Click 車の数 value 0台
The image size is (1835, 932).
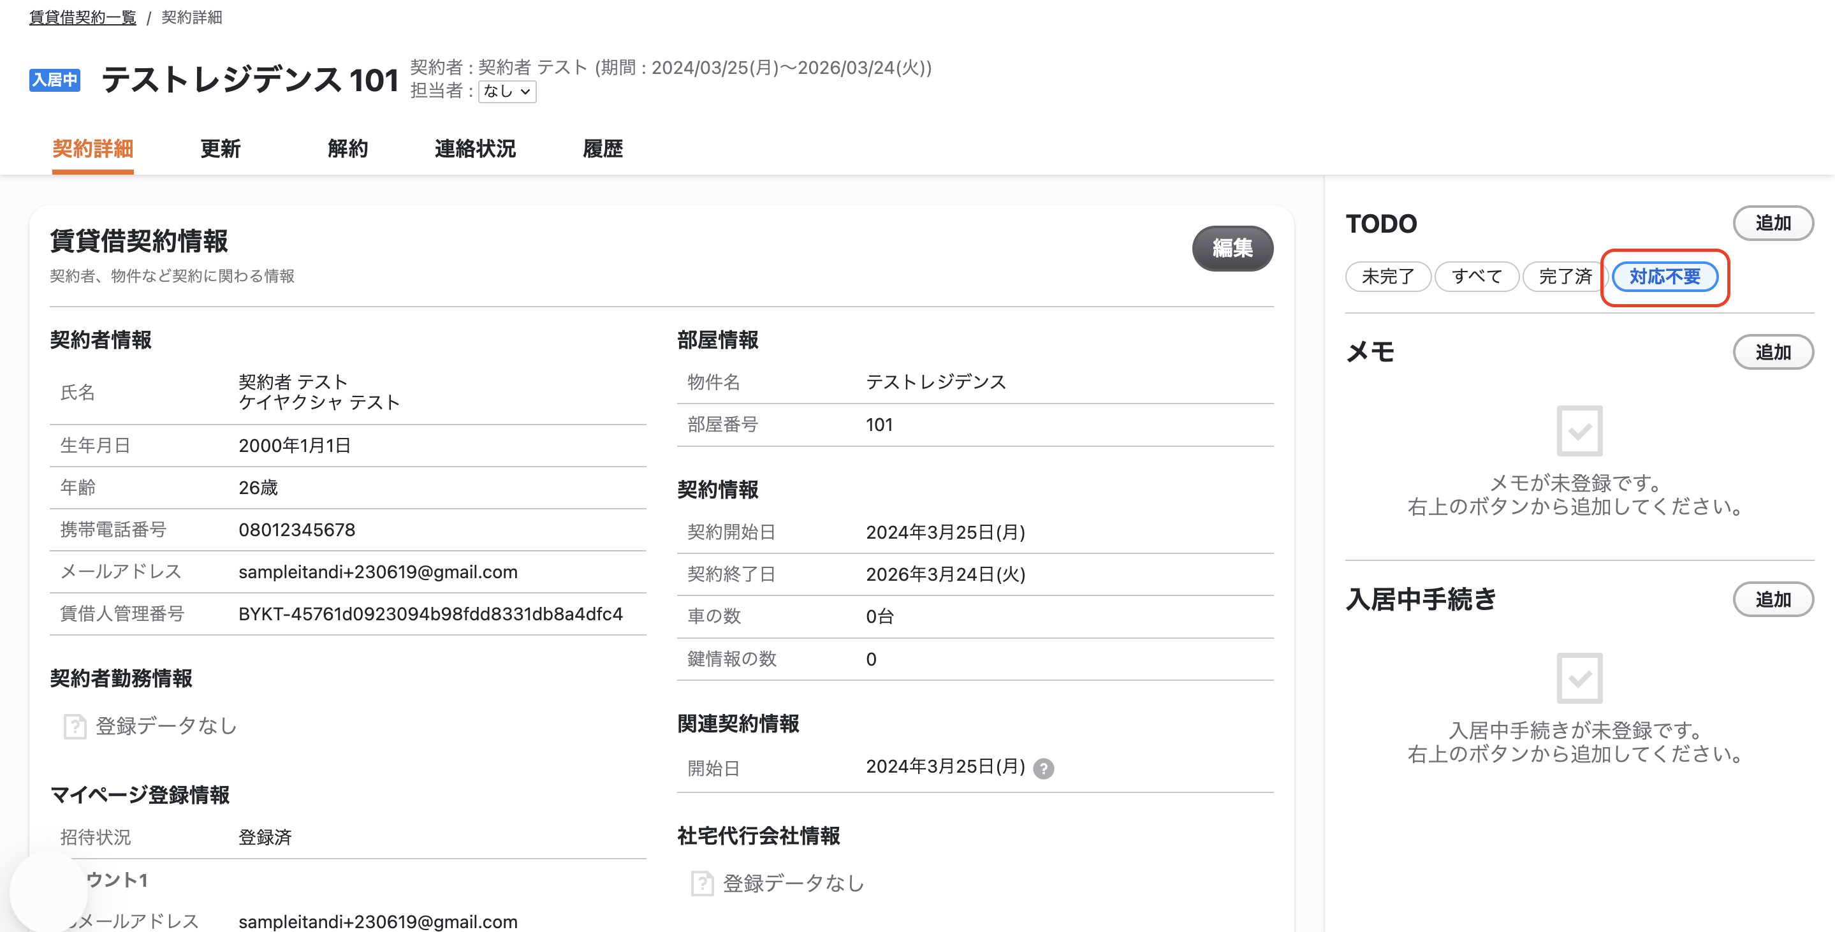coord(879,616)
